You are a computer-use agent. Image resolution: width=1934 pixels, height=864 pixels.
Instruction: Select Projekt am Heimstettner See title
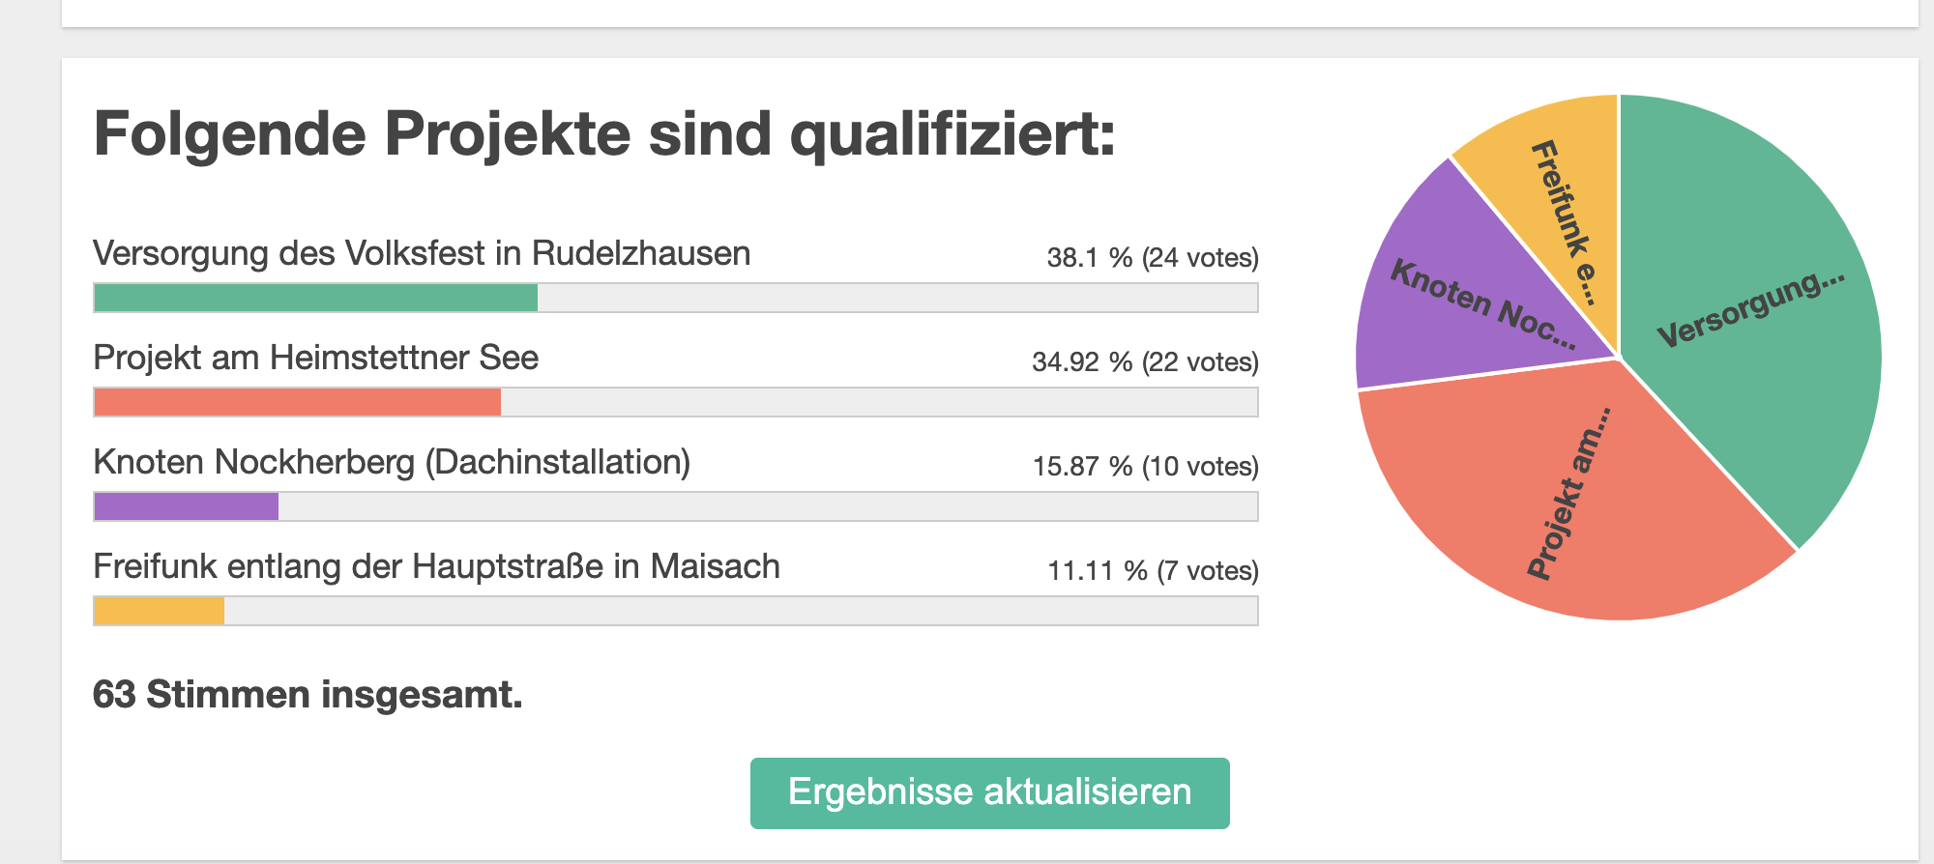click(315, 358)
